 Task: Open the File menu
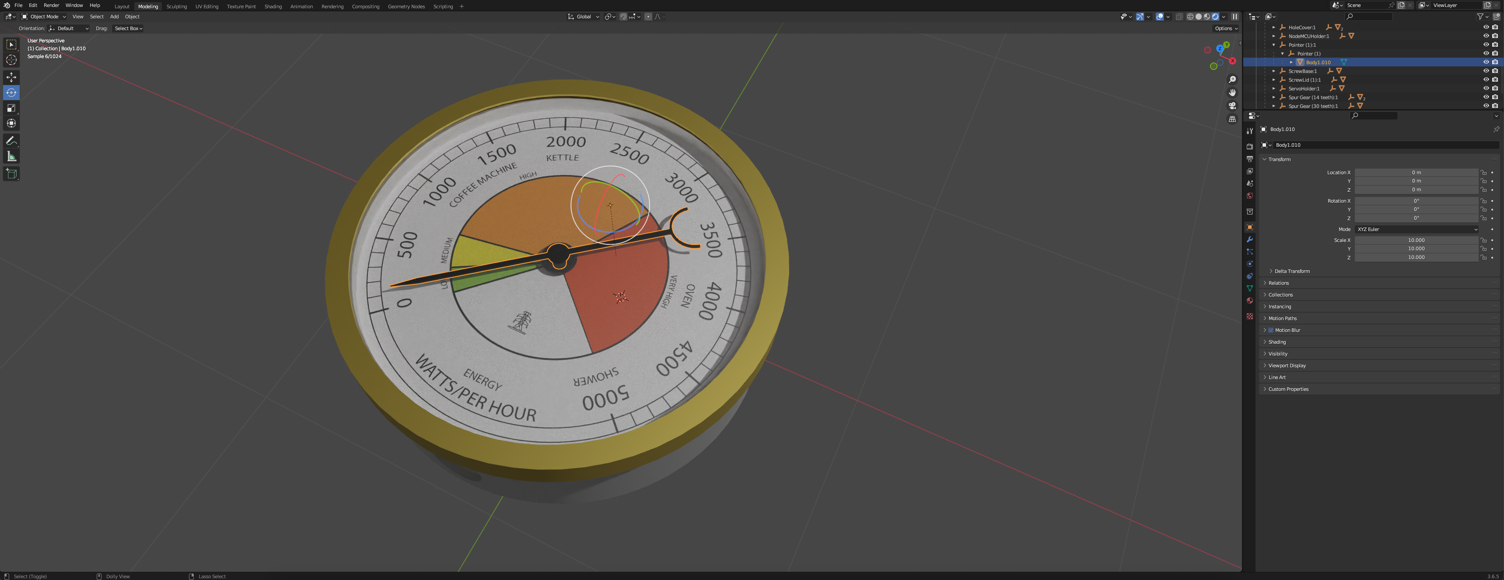click(x=18, y=5)
